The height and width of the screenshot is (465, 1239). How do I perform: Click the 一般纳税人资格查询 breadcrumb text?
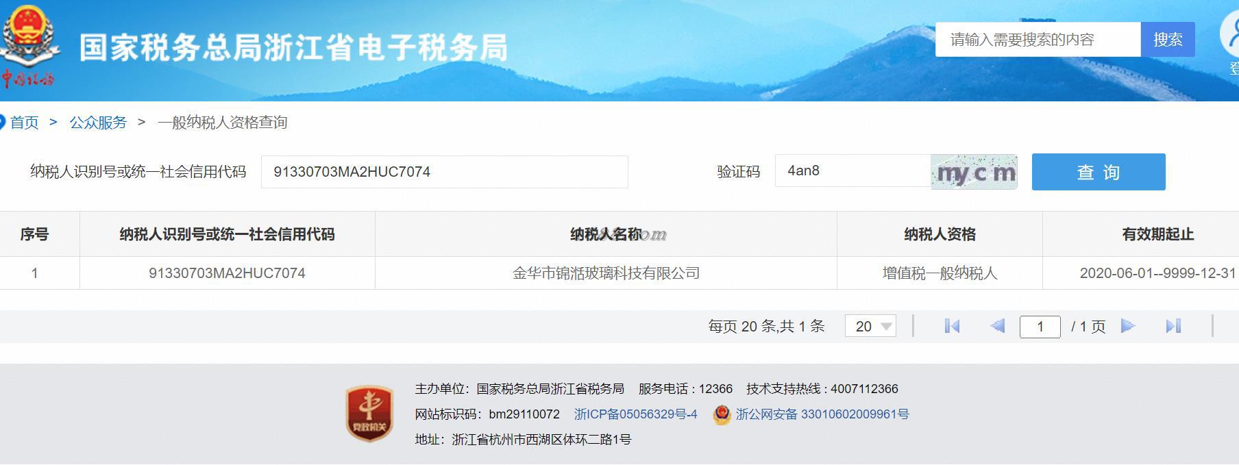click(x=222, y=123)
